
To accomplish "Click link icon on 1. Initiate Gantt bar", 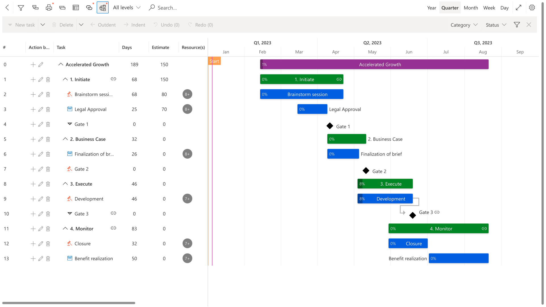I will (339, 79).
